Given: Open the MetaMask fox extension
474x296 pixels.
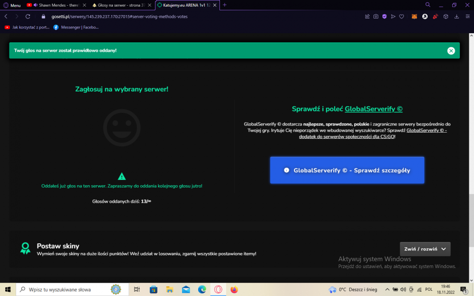Looking at the screenshot, I should (x=414, y=17).
